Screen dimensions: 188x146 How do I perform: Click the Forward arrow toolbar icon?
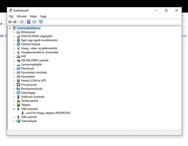point(15,22)
